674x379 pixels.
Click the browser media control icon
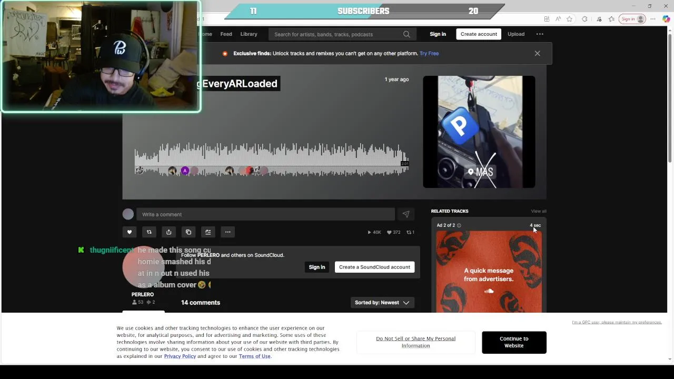click(x=599, y=19)
